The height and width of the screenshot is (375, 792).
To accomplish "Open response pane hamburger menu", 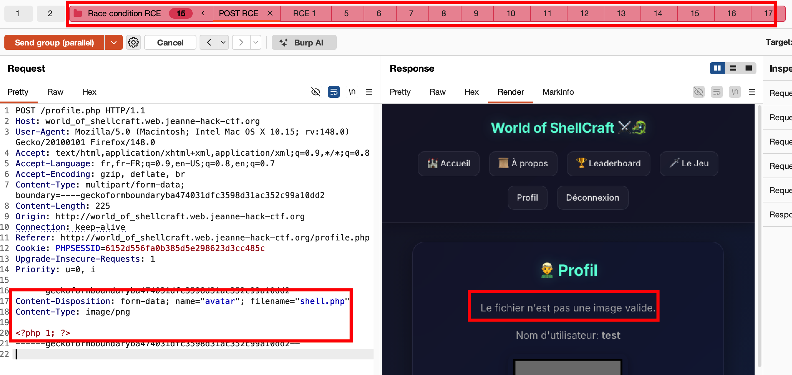I will coord(752,92).
